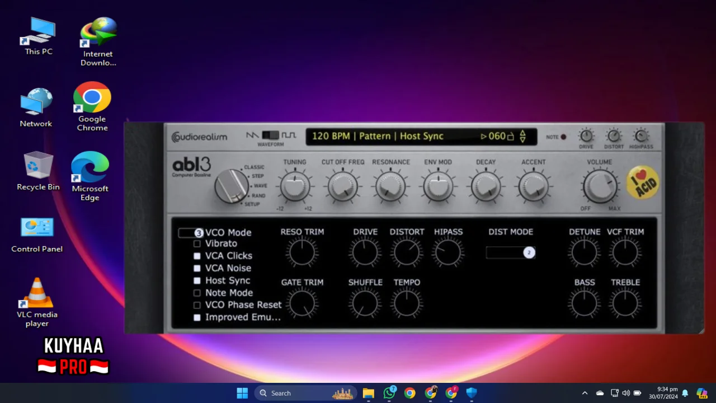The height and width of the screenshot is (403, 716).
Task: Click the TUNING knob
Action: tap(295, 186)
